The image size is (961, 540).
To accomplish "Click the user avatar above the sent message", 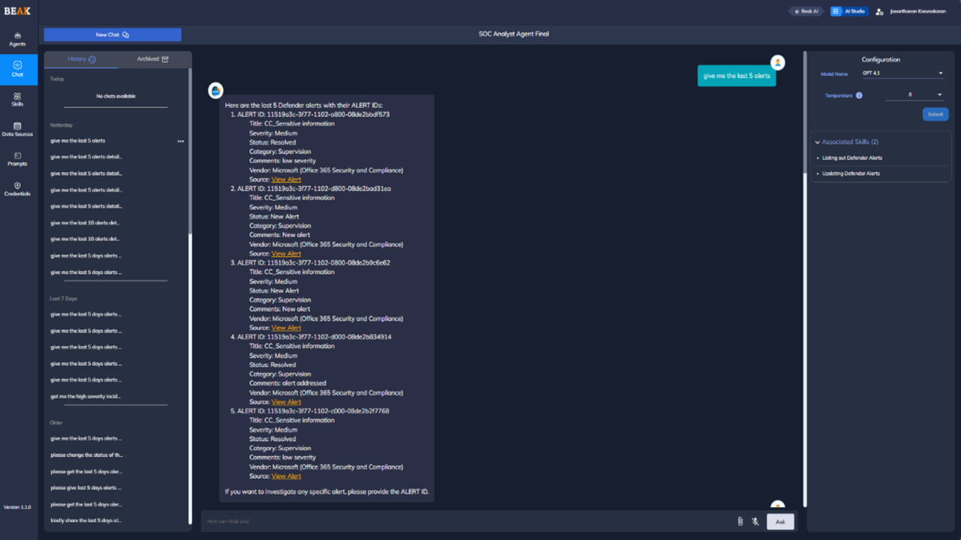I will pyautogui.click(x=778, y=62).
